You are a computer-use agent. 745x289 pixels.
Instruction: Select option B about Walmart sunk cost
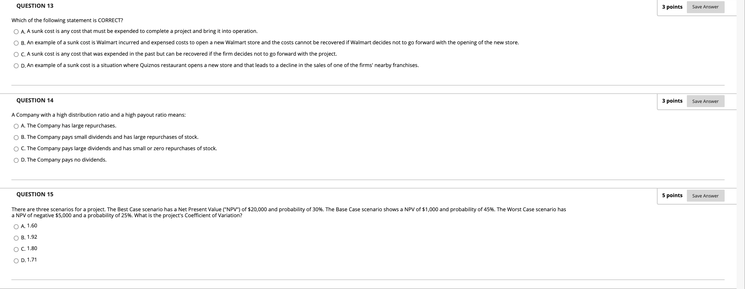pos(16,42)
